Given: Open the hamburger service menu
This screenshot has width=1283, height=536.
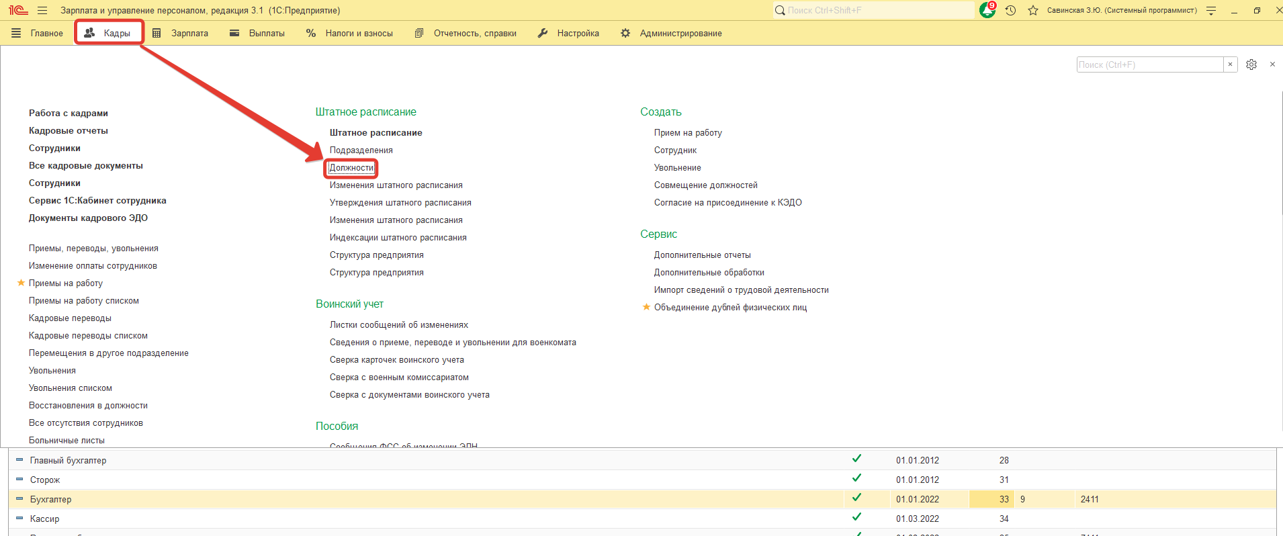Looking at the screenshot, I should click(42, 10).
